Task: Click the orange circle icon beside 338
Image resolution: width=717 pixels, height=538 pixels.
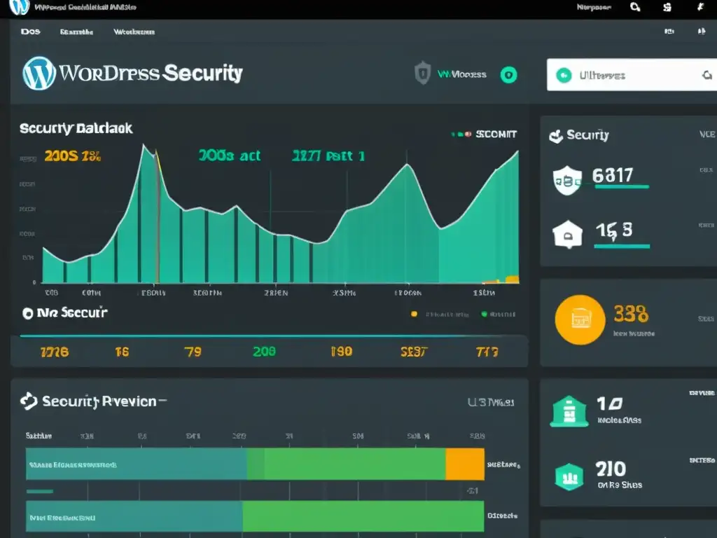Action: tap(579, 319)
